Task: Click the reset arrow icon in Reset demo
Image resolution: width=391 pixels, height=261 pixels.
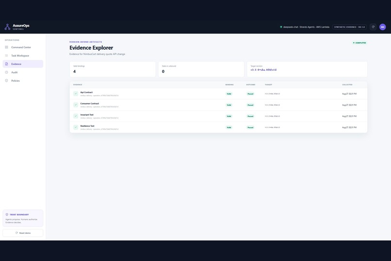Action: click(16, 233)
